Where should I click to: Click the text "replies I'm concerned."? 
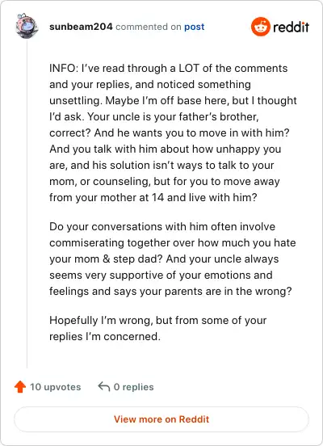pos(105,336)
